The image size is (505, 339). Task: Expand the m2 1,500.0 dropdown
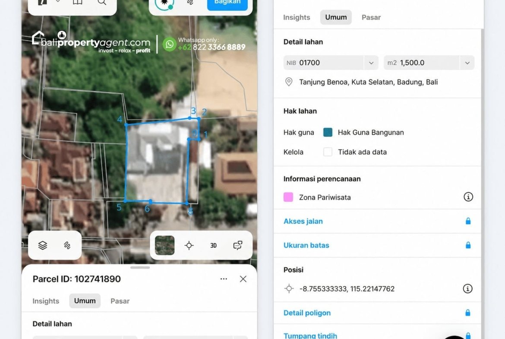(467, 63)
